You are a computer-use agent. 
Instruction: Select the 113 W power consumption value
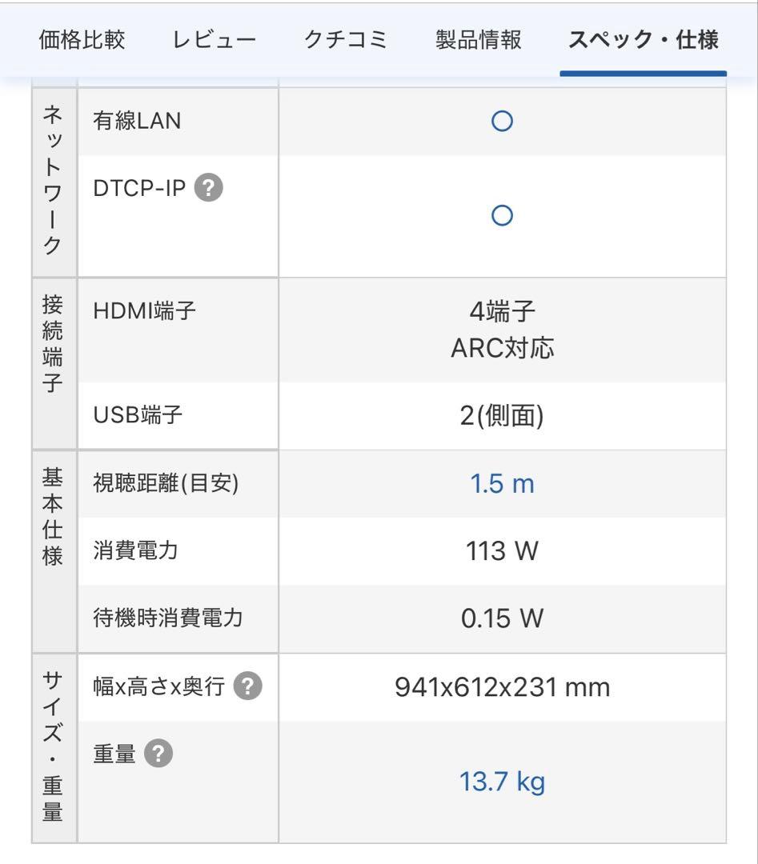click(x=503, y=550)
